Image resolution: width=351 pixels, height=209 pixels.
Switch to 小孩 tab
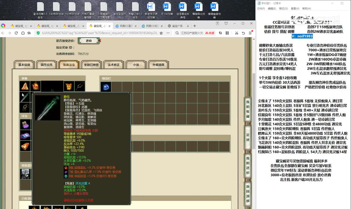pyautogui.click(x=136, y=65)
